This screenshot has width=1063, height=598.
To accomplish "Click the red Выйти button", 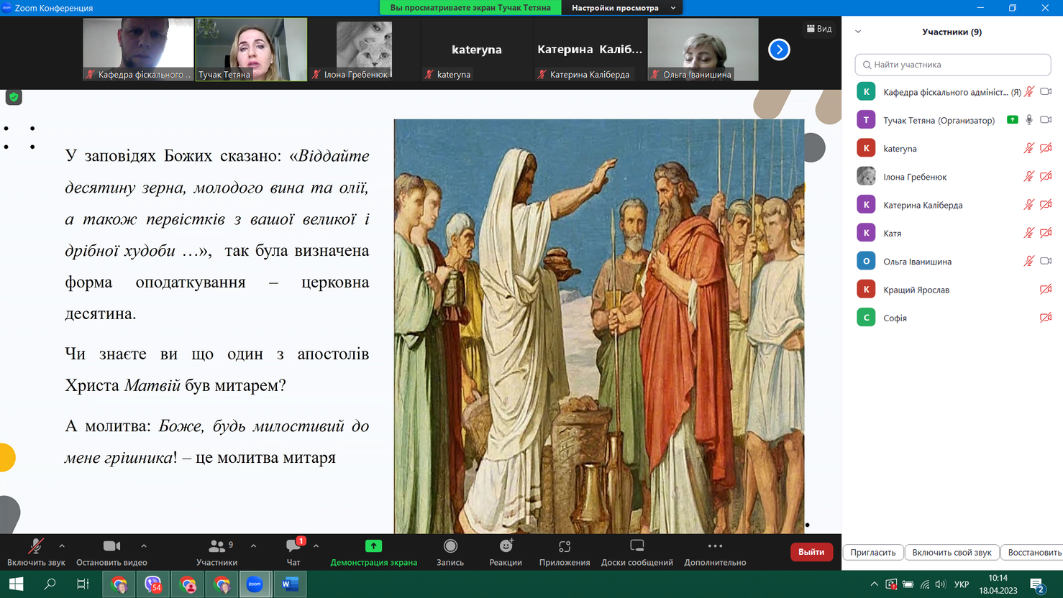I will click(x=811, y=552).
